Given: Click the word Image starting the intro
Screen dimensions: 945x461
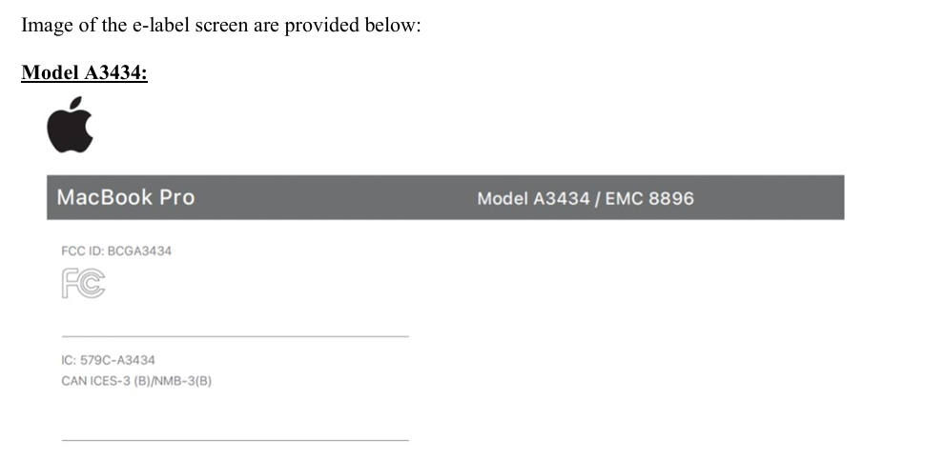Looking at the screenshot, I should click(x=46, y=25).
